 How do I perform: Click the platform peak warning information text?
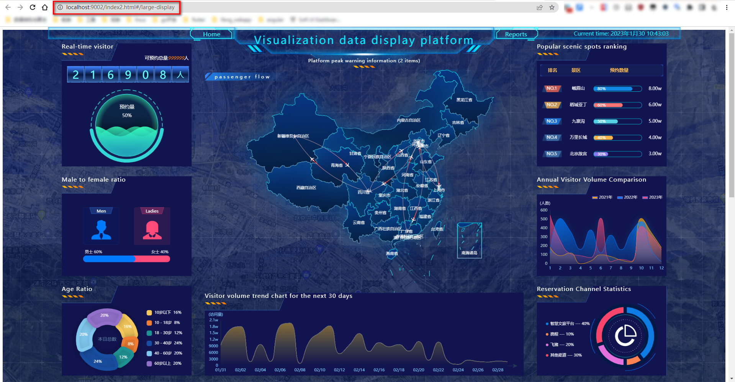[x=364, y=60]
